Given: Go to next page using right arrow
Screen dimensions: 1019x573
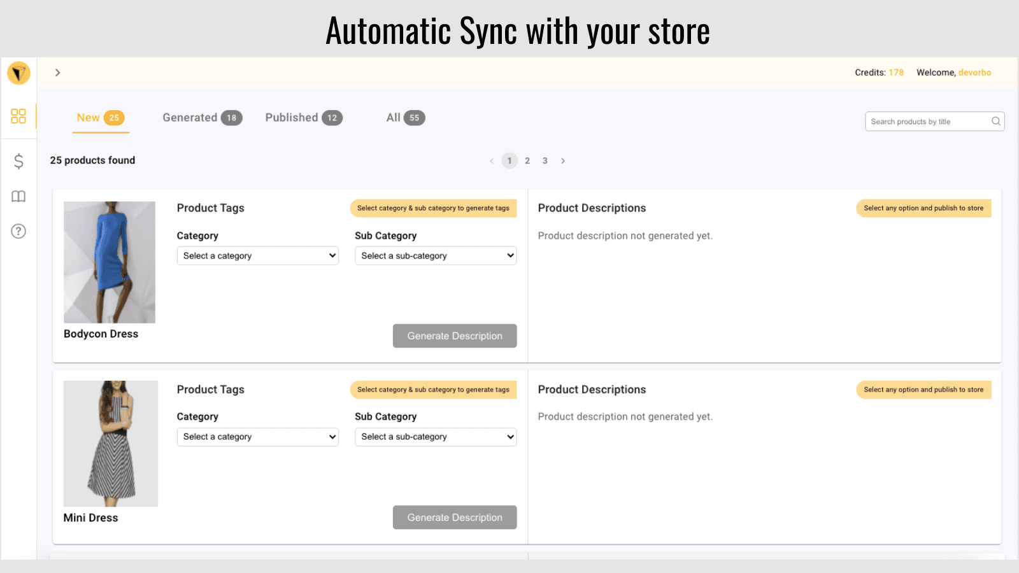Looking at the screenshot, I should 563,160.
